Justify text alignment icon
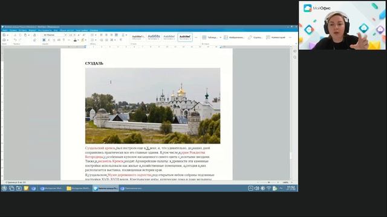 coord(116,35)
